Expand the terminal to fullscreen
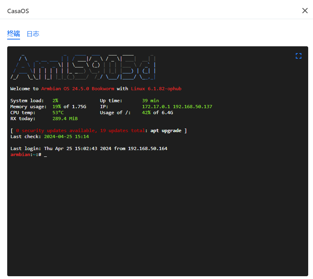 [x=298, y=56]
